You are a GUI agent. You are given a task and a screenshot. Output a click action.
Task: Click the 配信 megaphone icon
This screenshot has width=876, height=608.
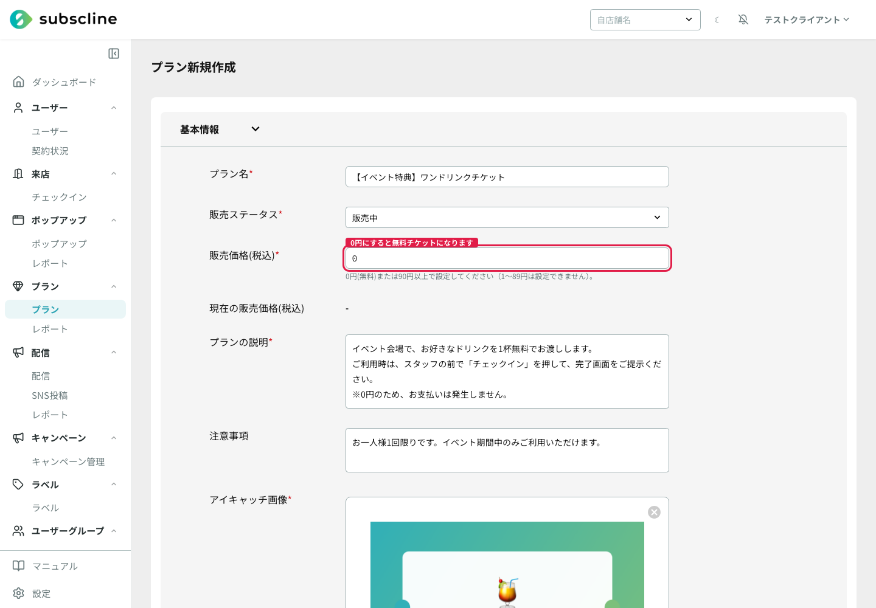(19, 353)
